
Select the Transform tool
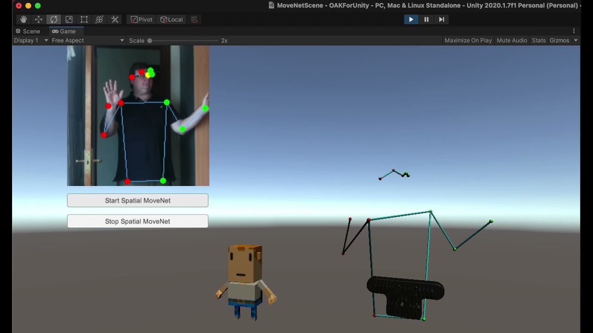99,19
